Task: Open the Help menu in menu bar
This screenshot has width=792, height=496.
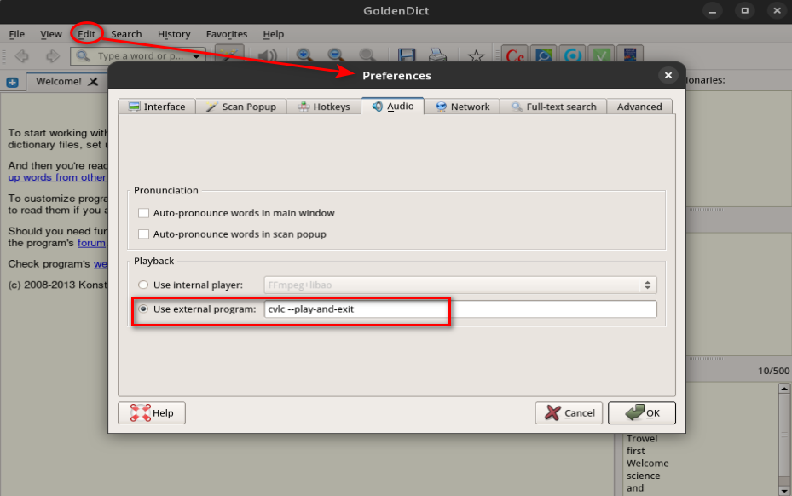Action: click(x=274, y=34)
